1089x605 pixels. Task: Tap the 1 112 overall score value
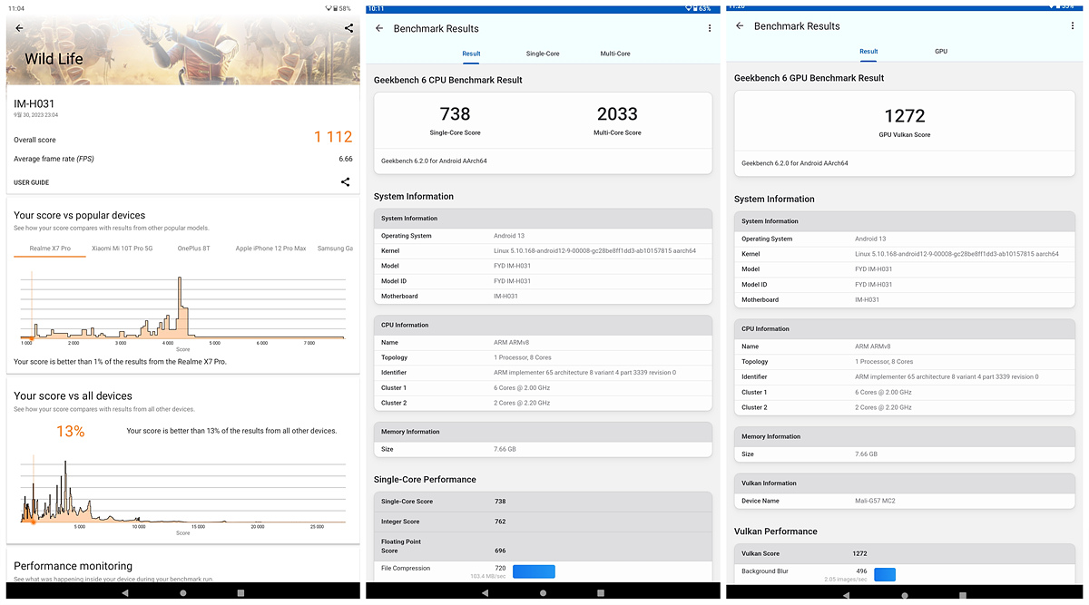333,137
